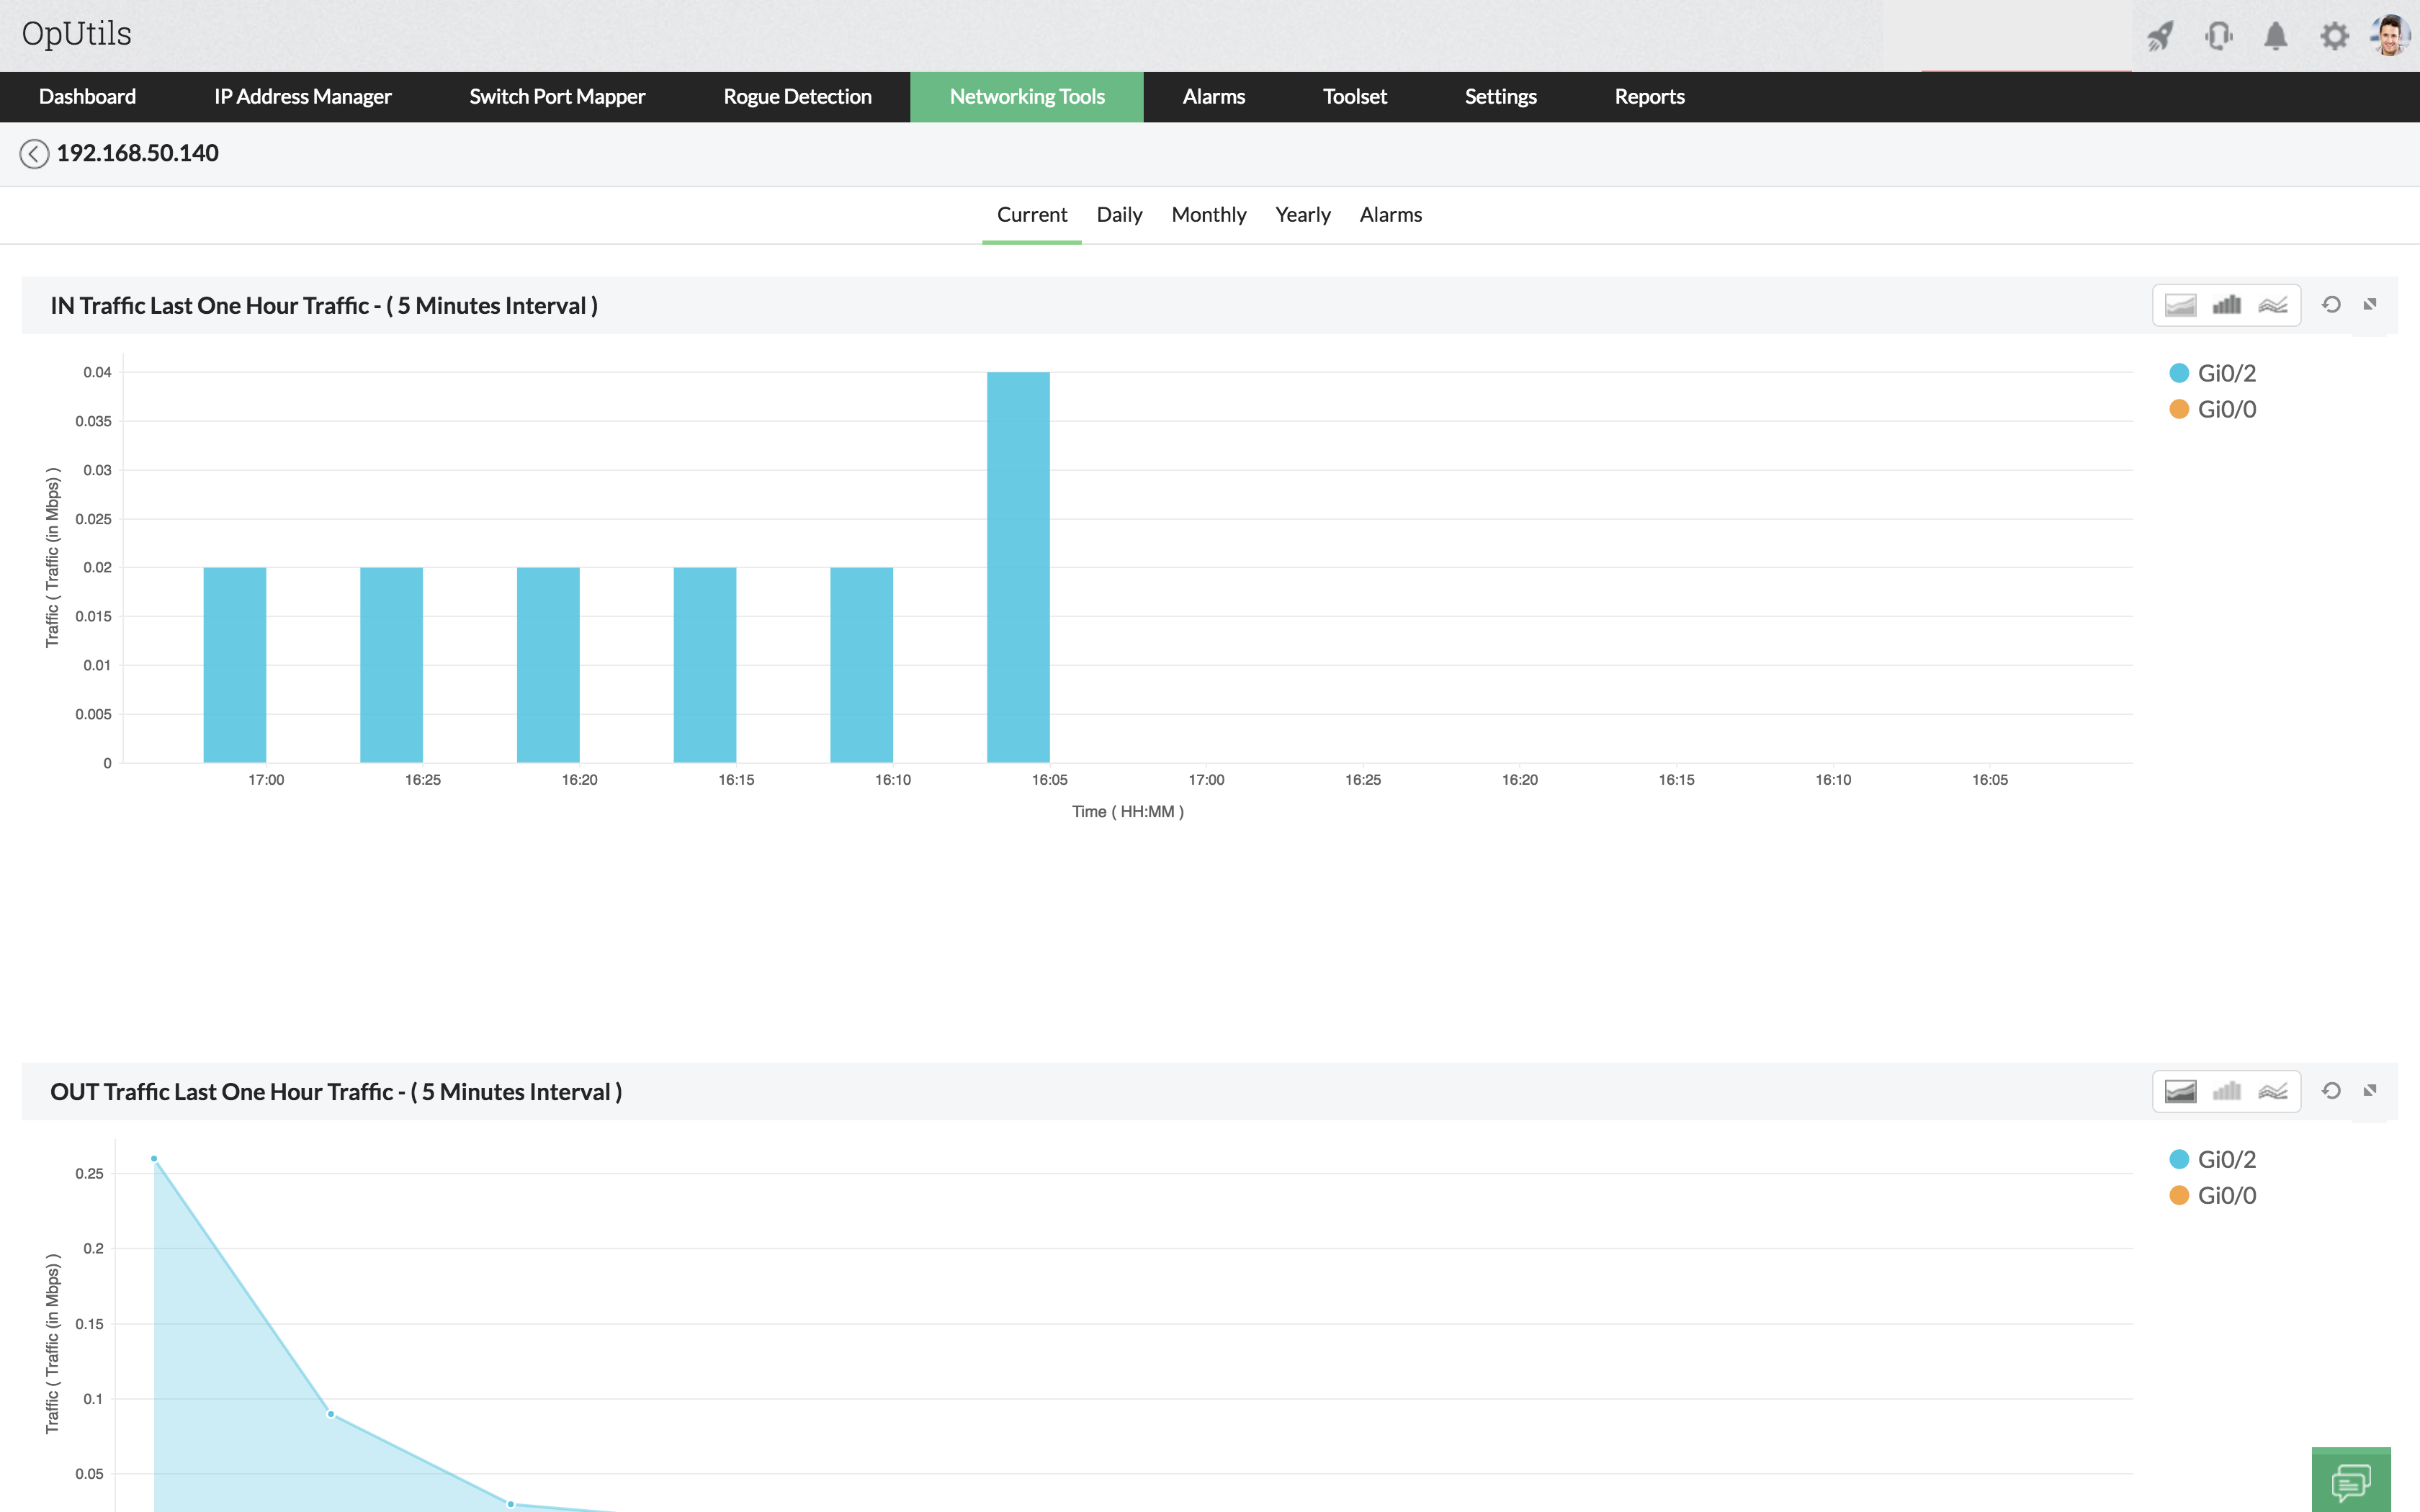The image size is (2420, 1512).
Task: Expand IN Traffic chart to full size
Action: (2370, 305)
